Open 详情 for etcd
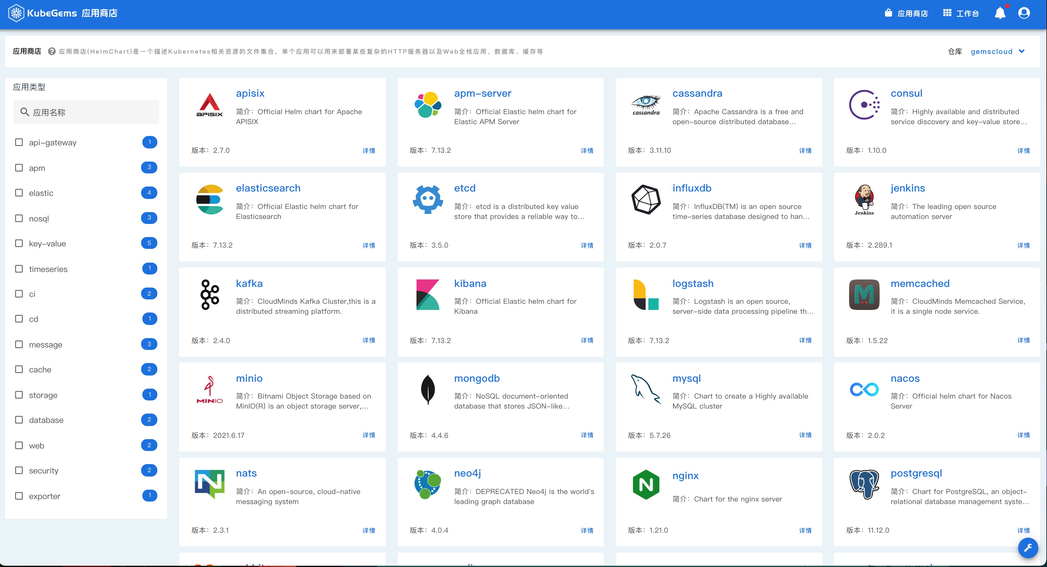 coord(587,245)
